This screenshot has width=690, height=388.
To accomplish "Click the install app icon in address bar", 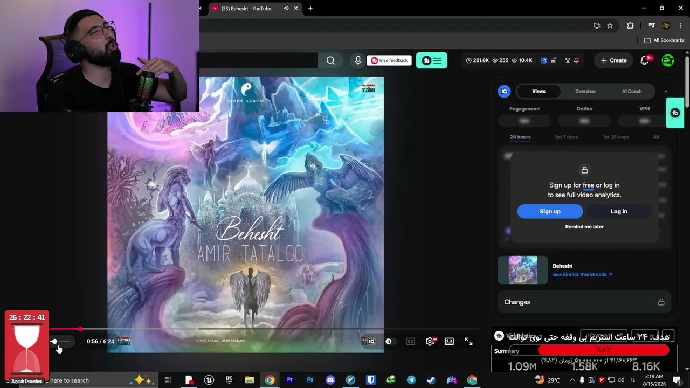I will click(x=597, y=25).
